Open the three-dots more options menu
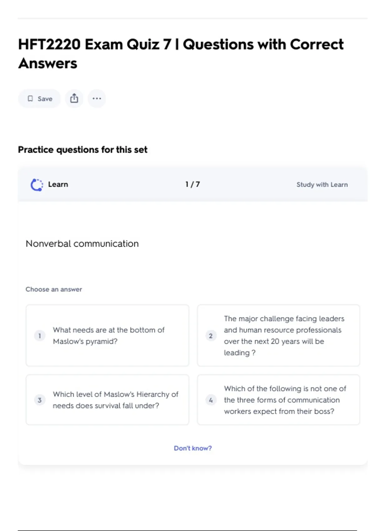This screenshot has height=531, width=375. coord(97,98)
